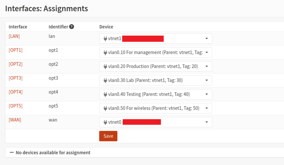Open the OPT3 Lab device dropdown

206,80
